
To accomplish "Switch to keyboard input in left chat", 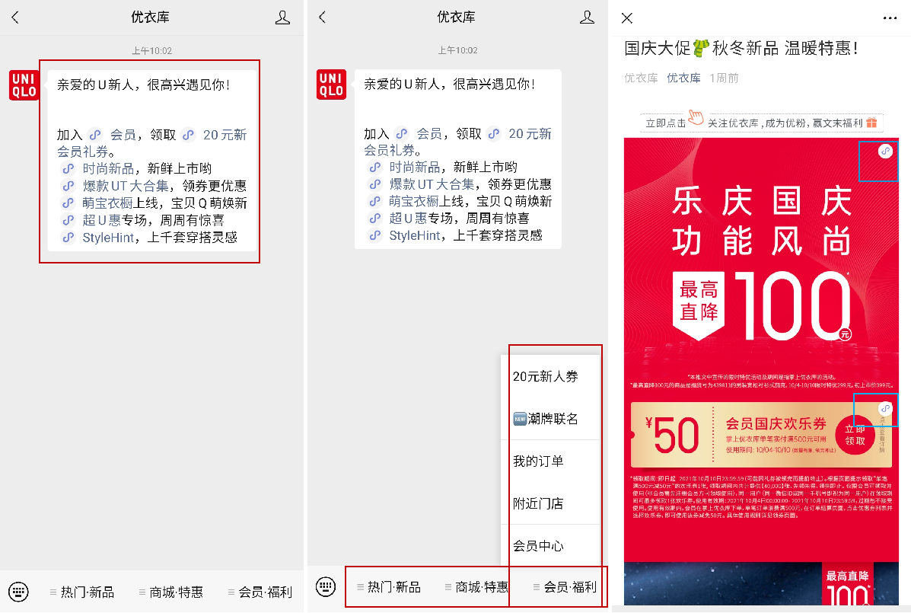I will (18, 592).
